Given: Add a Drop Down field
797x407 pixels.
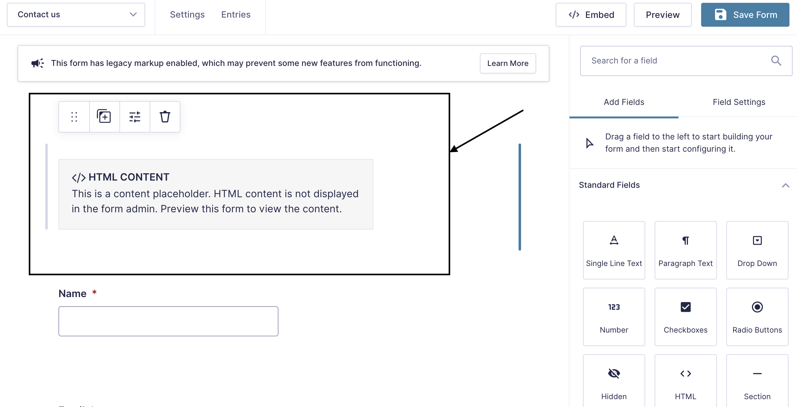Looking at the screenshot, I should (757, 250).
